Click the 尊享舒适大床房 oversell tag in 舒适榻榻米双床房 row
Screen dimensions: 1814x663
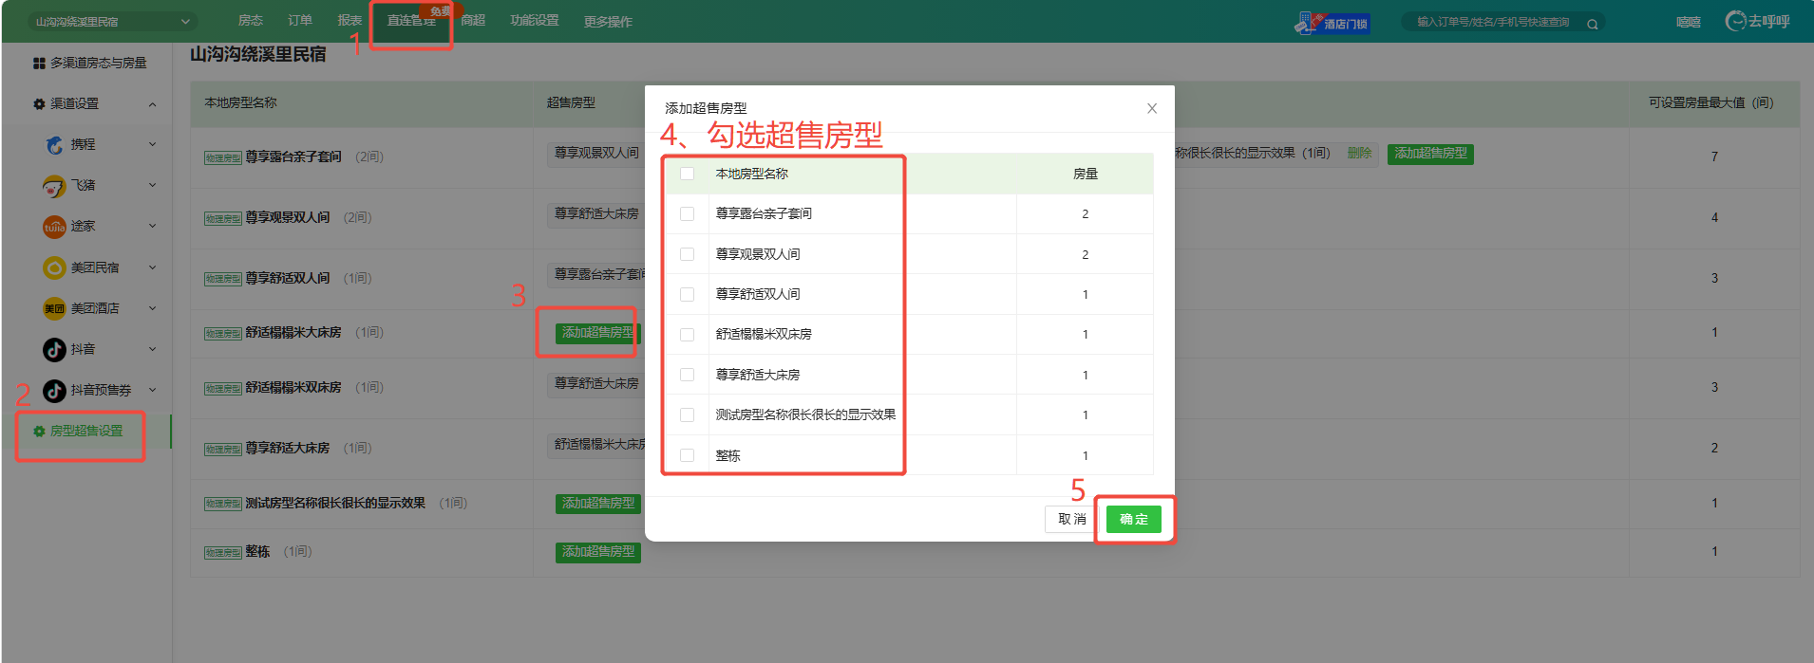pos(596,383)
